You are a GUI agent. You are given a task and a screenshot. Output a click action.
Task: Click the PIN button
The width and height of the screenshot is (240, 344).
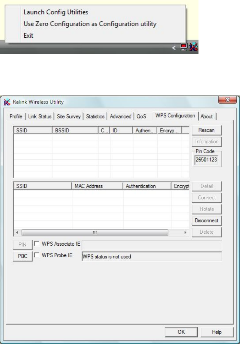23,245
